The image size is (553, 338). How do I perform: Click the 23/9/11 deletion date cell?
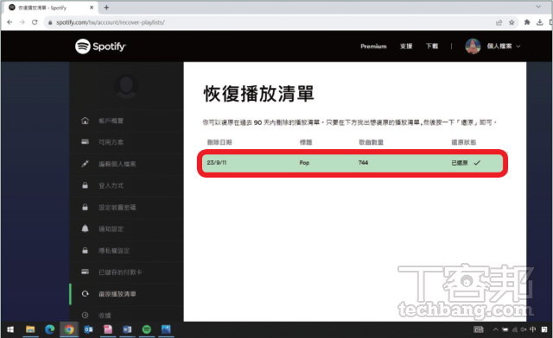pyautogui.click(x=217, y=163)
